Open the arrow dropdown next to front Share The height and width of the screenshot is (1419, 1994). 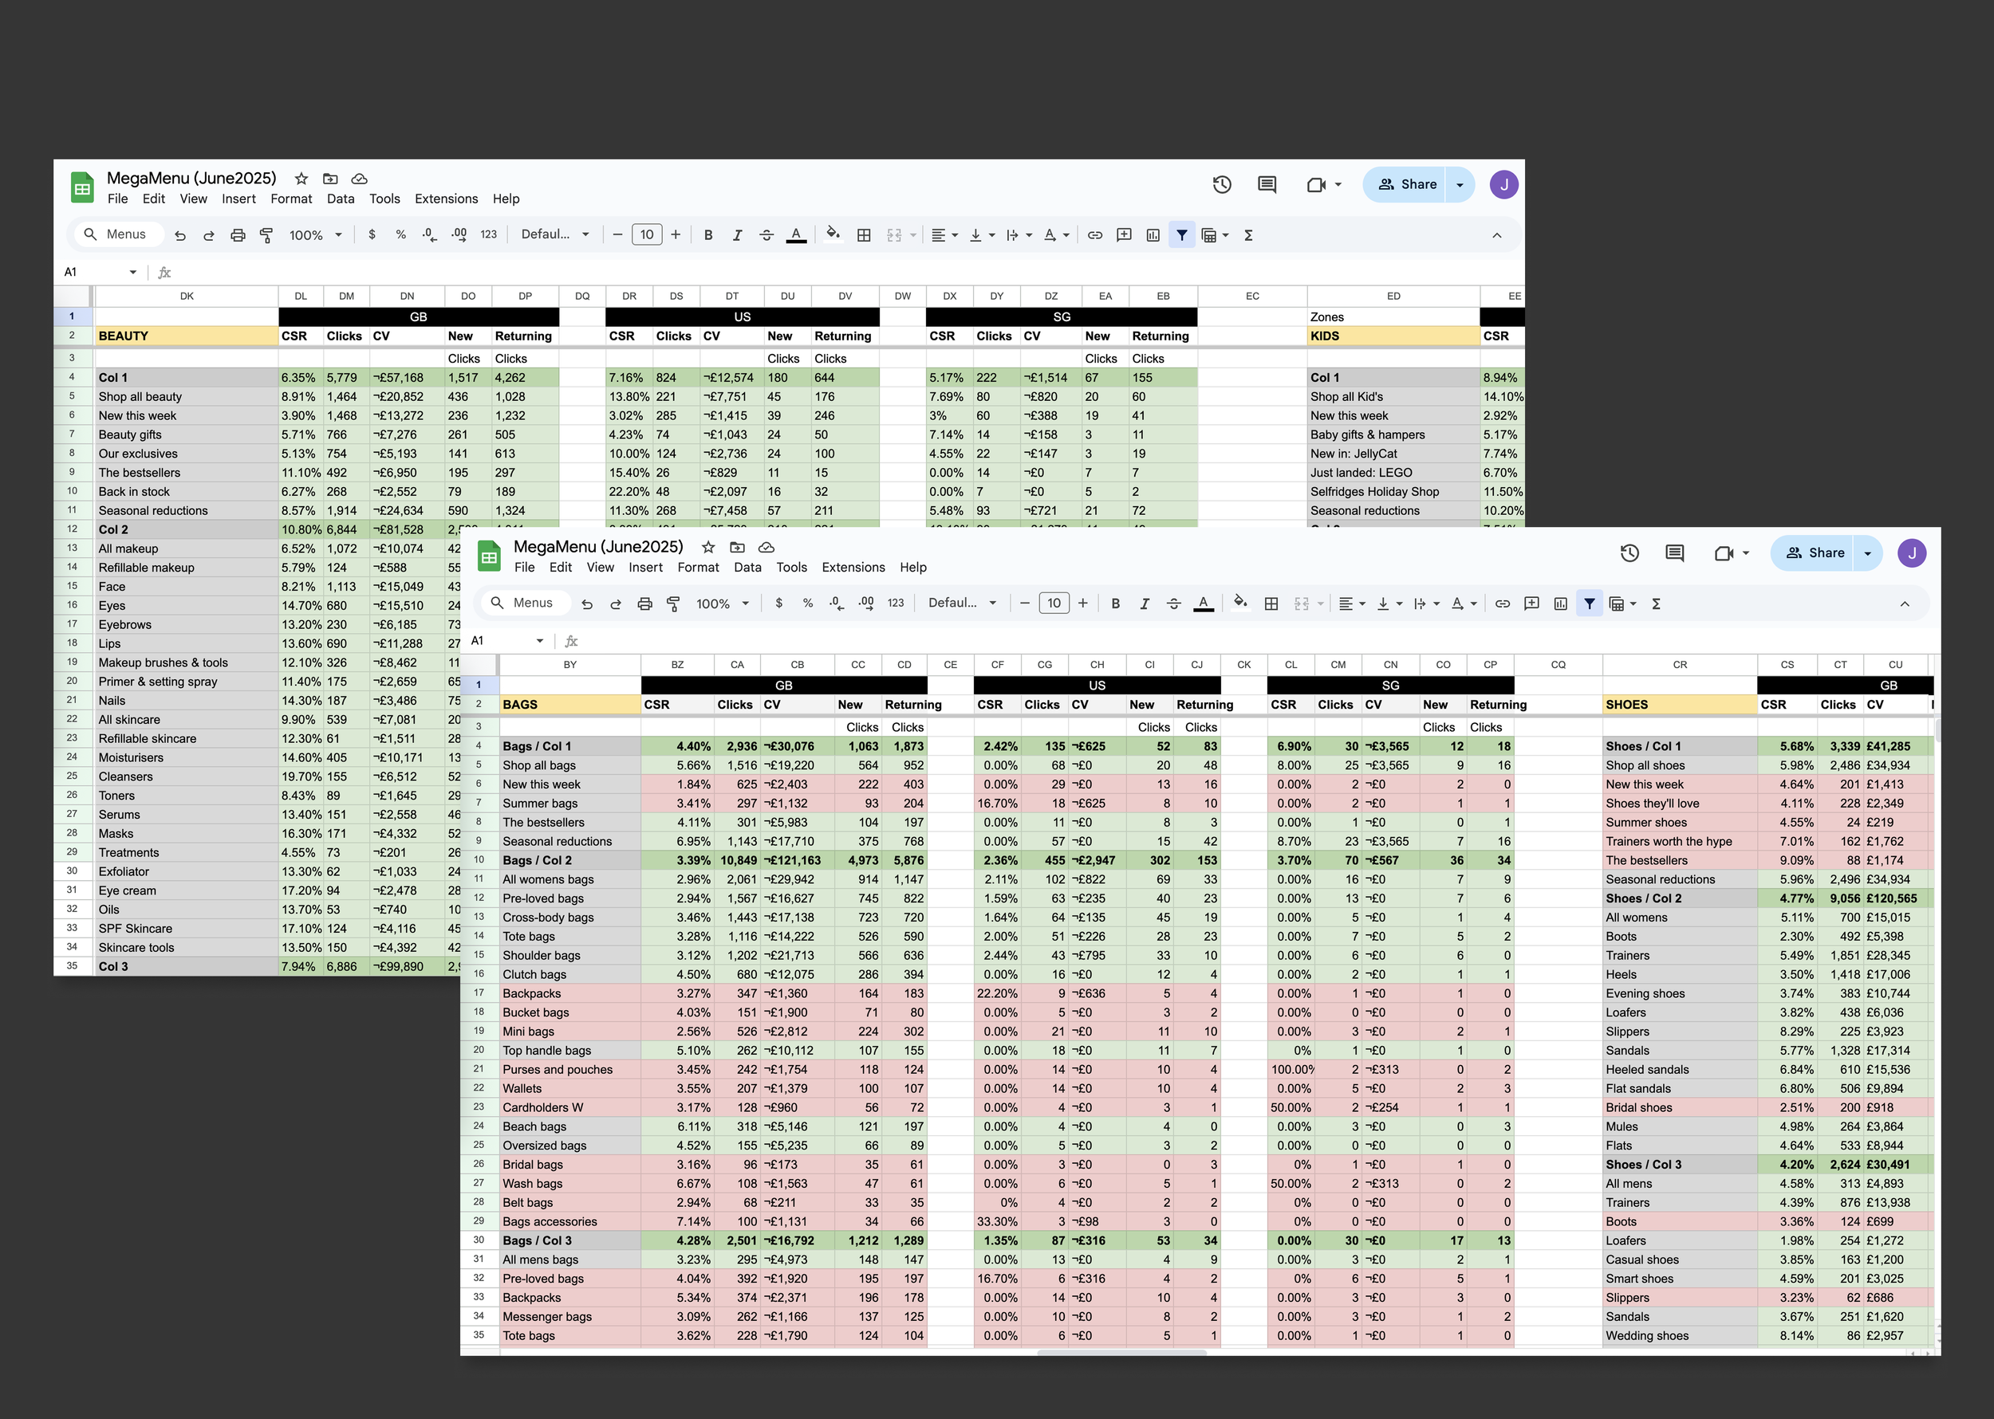pos(1868,553)
